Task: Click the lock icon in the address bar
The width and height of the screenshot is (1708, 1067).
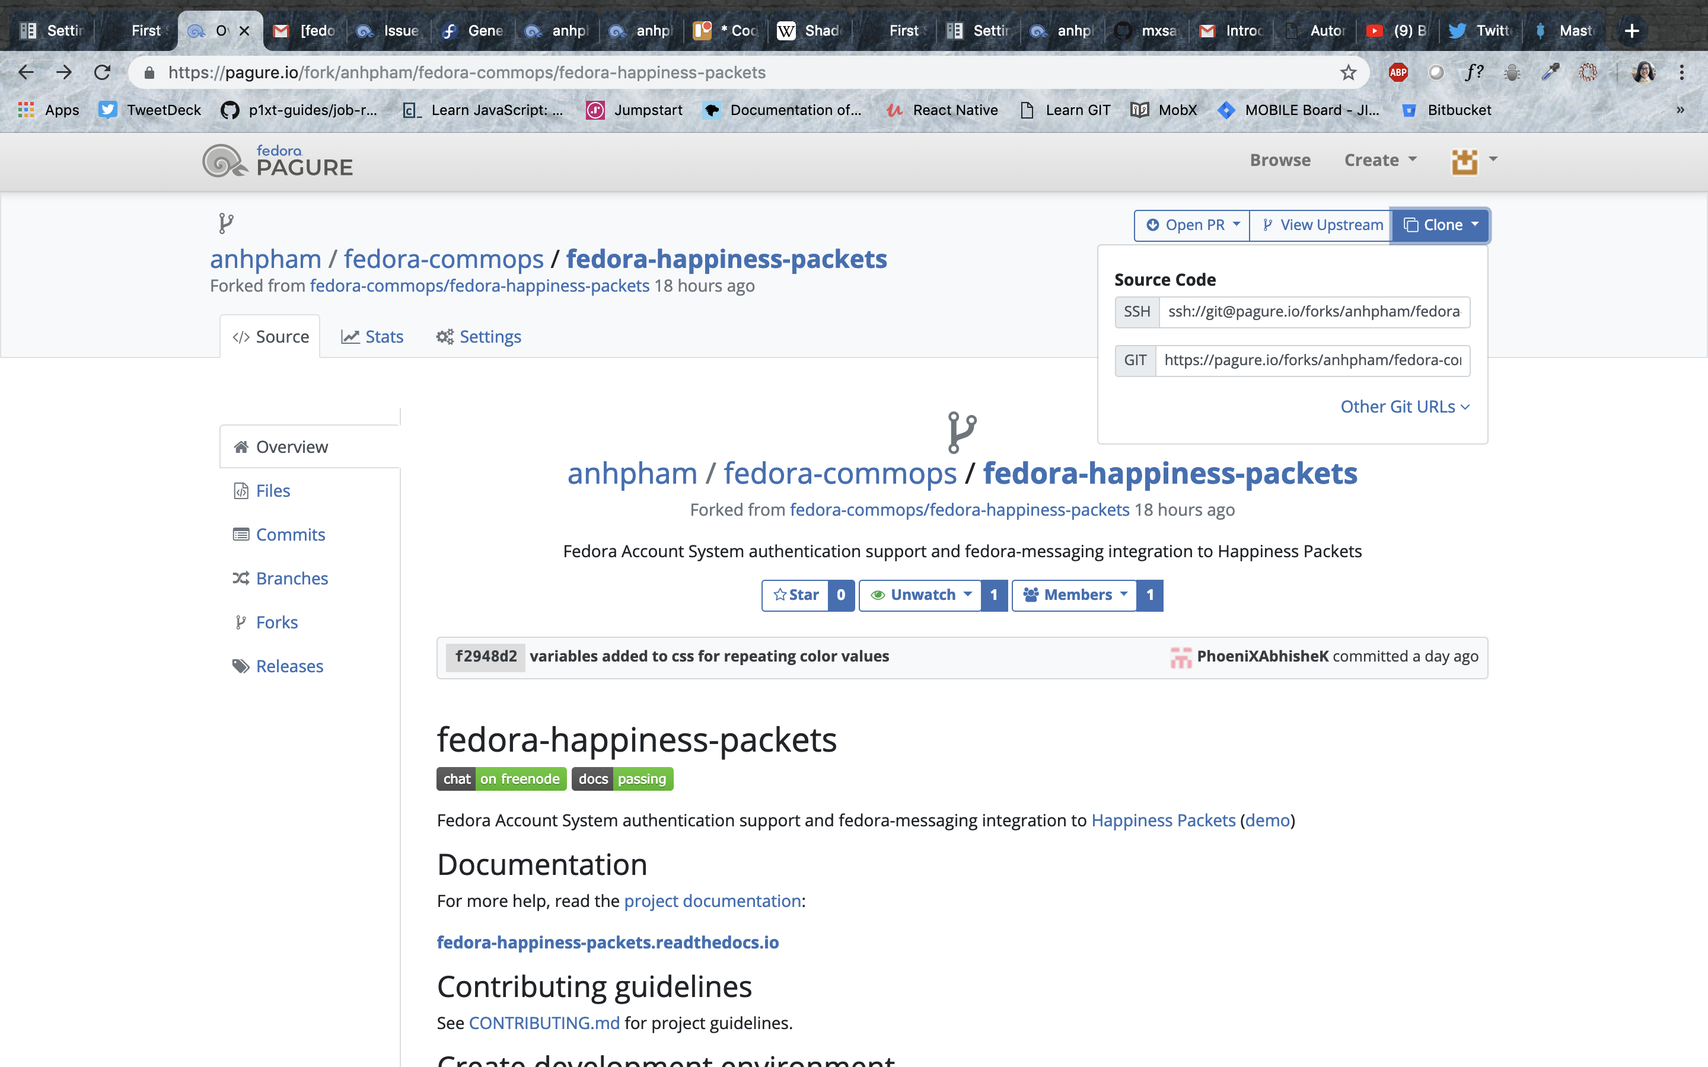Action: coord(149,72)
